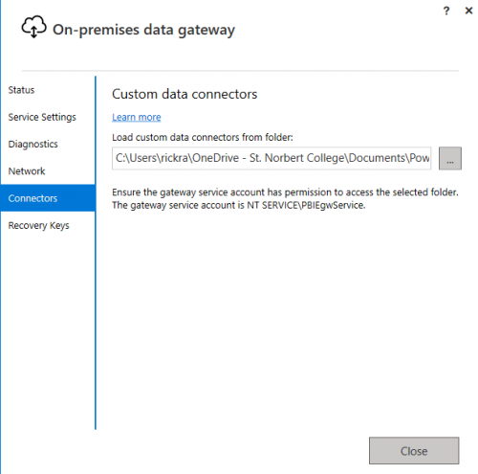
Task: Click the Load custom data connectors from folder label
Action: (203, 137)
